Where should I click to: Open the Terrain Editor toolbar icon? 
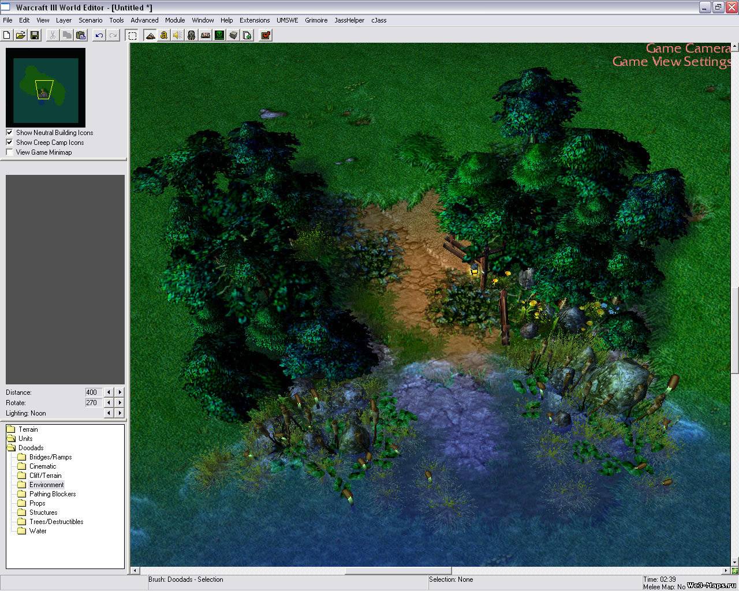pyautogui.click(x=150, y=35)
